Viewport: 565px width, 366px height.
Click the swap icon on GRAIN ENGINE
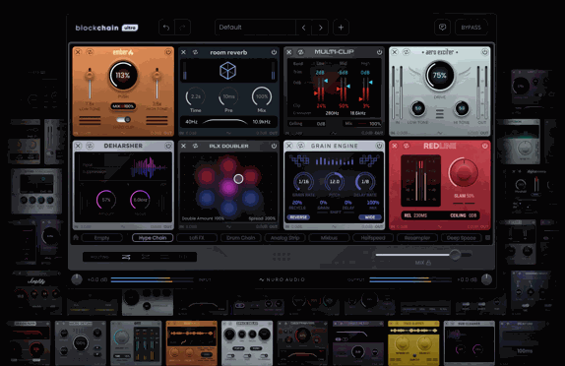[x=300, y=146]
